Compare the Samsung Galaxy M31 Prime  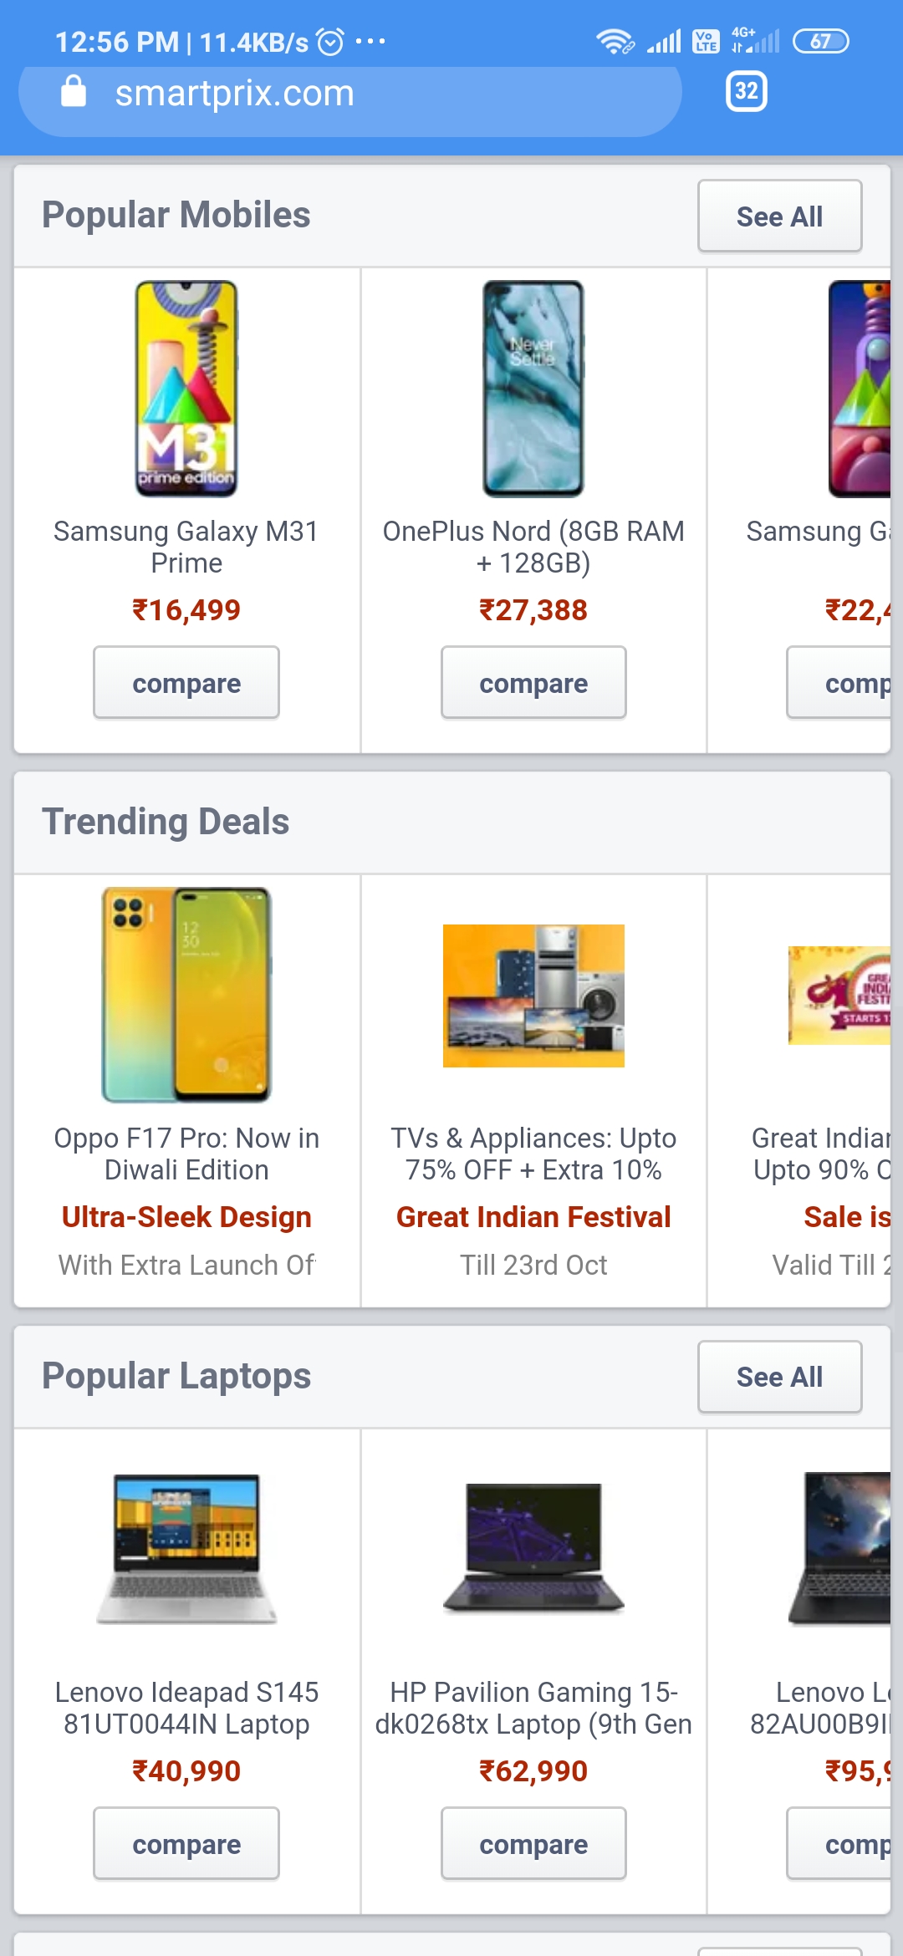tap(186, 683)
